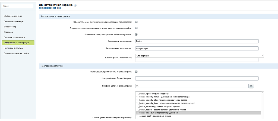
Task: Click the Поиск search field
Action: (x=17, y=6)
